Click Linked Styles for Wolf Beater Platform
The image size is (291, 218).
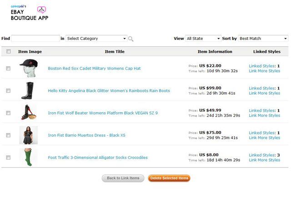pyautogui.click(x=264, y=110)
